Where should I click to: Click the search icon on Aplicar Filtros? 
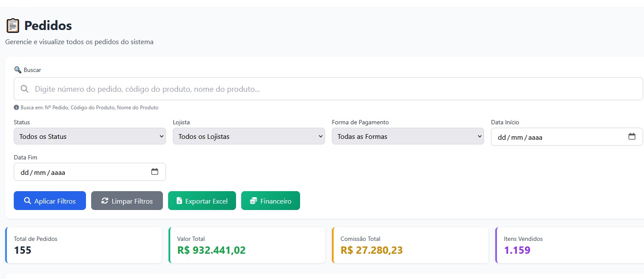coord(28,200)
